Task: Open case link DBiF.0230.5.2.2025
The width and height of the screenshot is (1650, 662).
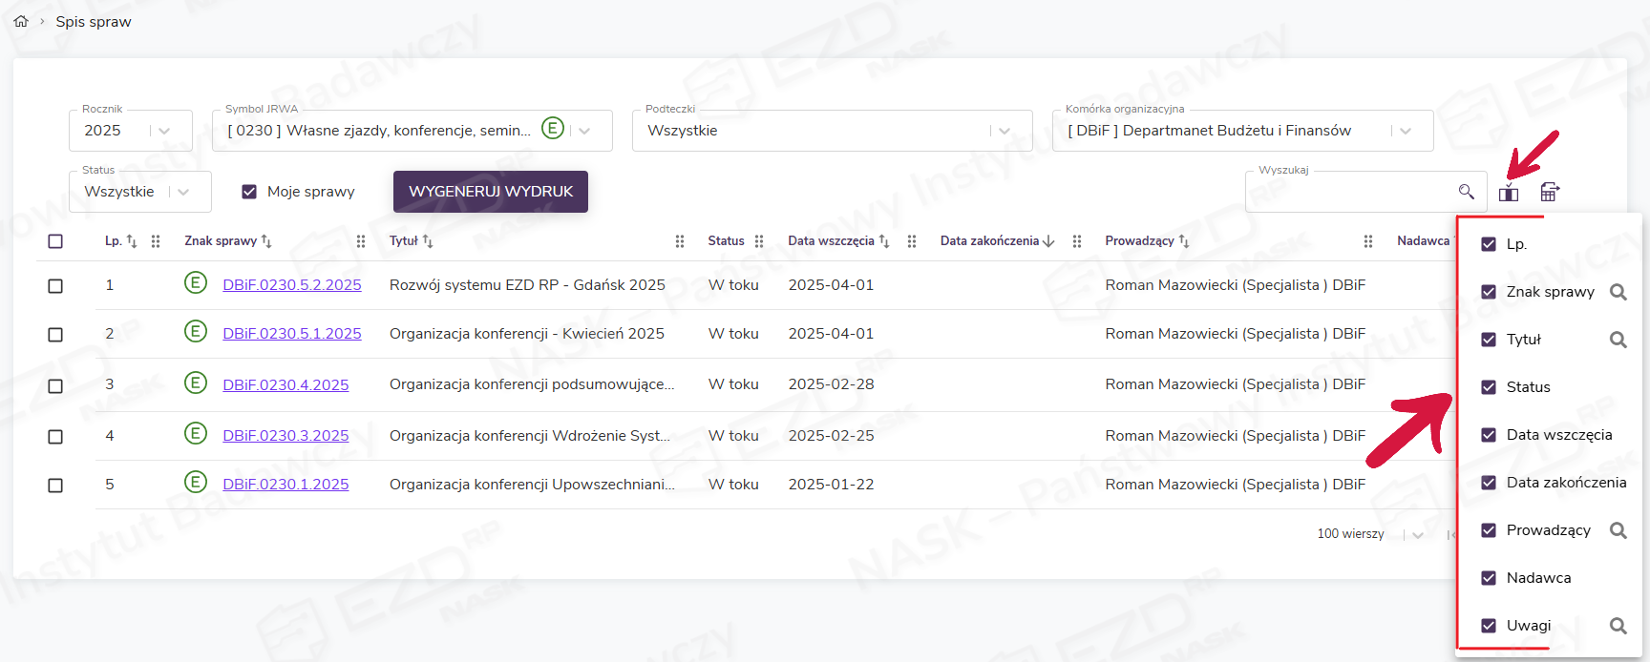Action: (291, 285)
